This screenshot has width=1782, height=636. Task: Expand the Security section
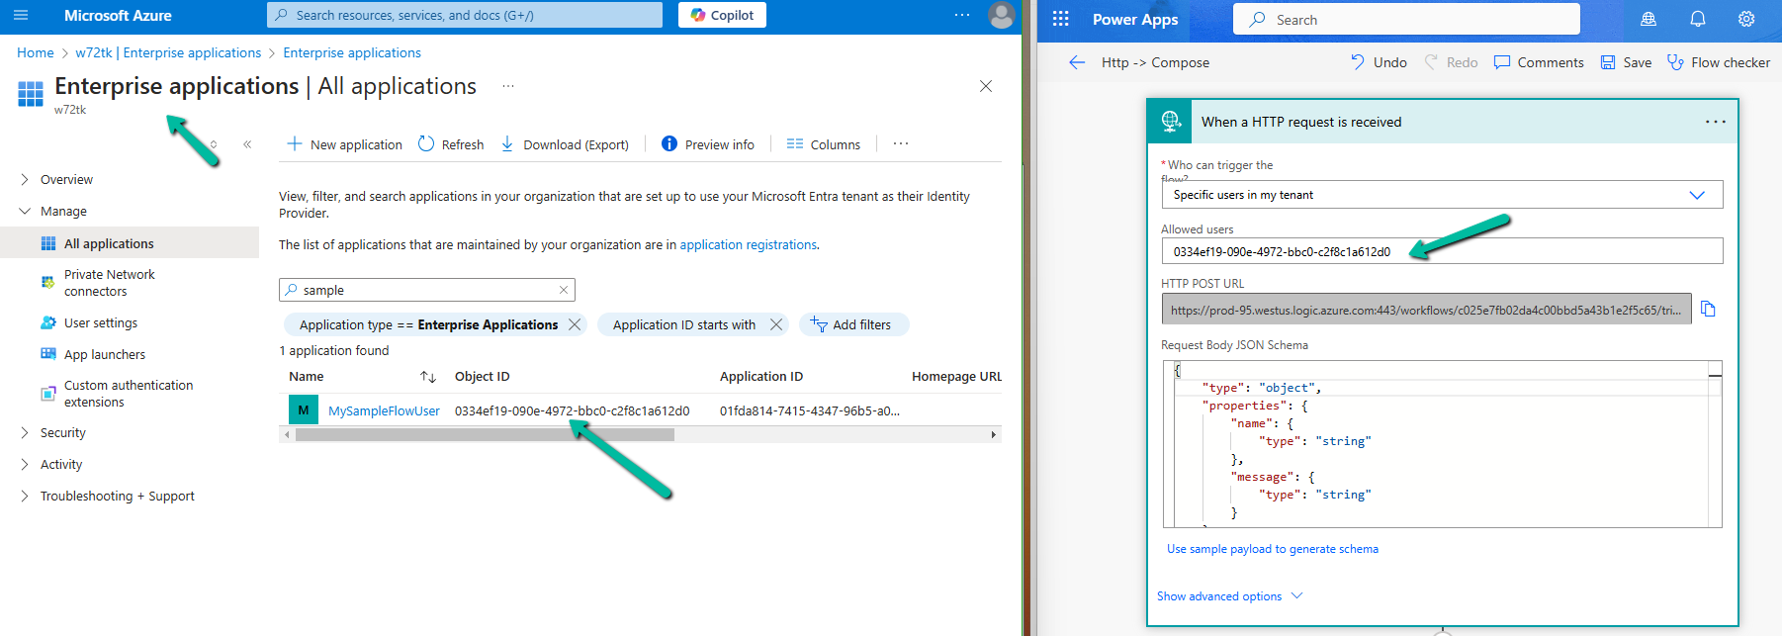pos(25,433)
